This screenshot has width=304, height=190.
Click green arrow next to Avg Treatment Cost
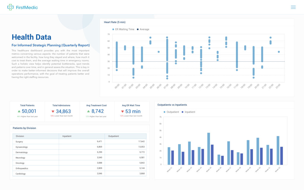tap(88, 111)
